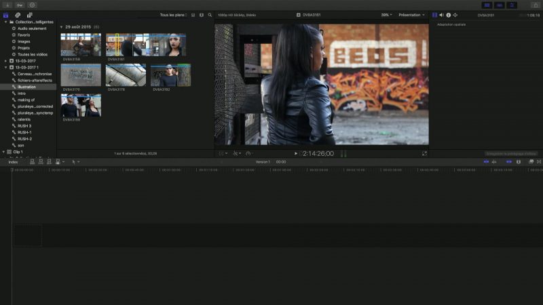This screenshot has height=305, width=543.
Task: Play the clip in the viewer
Action: pyautogui.click(x=296, y=154)
